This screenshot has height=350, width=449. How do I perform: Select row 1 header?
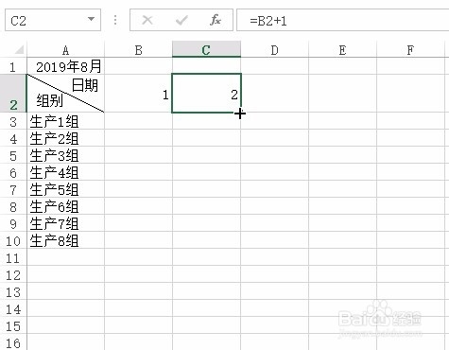[x=13, y=66]
